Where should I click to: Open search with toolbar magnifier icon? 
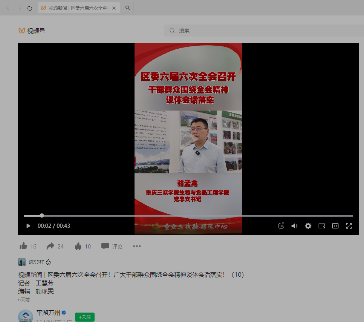128,8
